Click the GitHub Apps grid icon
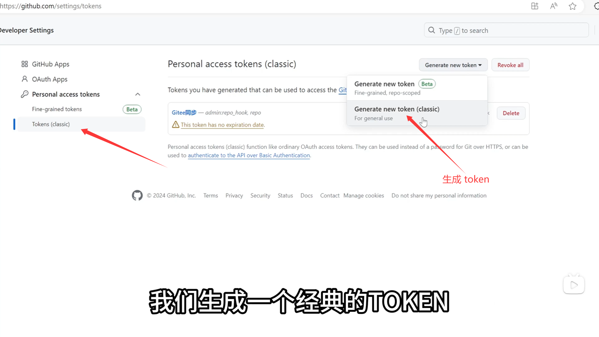 coord(25,64)
